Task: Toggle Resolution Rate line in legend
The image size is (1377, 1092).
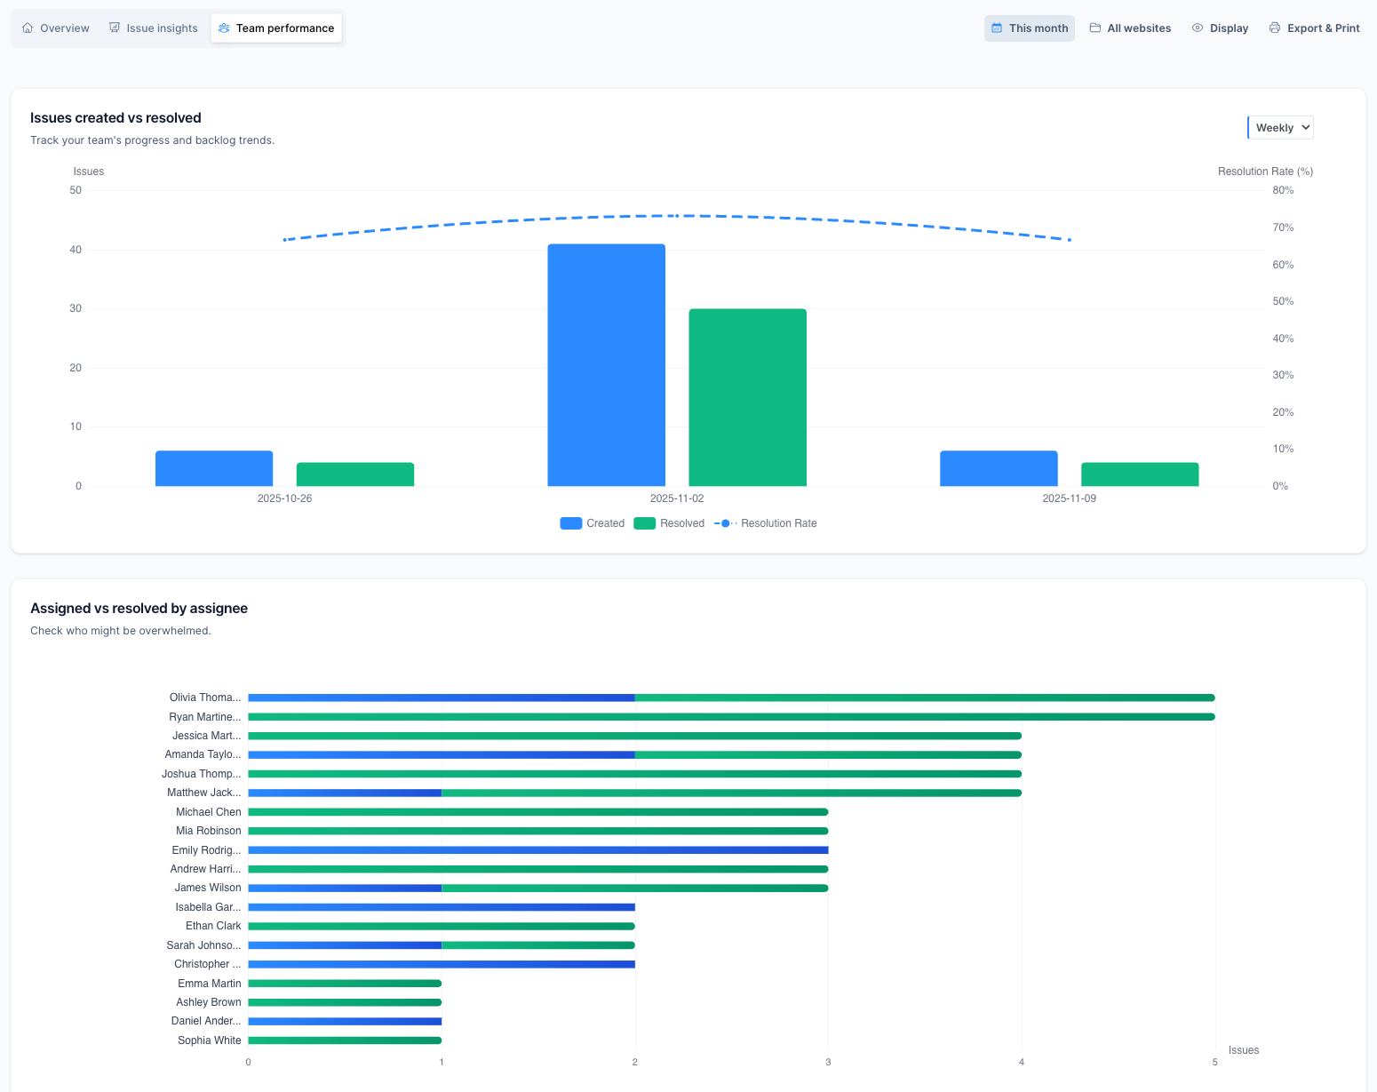Action: 765,523
